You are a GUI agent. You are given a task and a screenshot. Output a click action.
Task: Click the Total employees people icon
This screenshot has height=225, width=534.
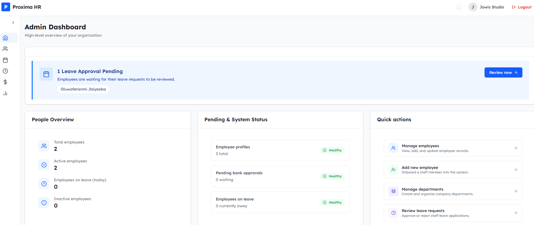[x=44, y=146]
